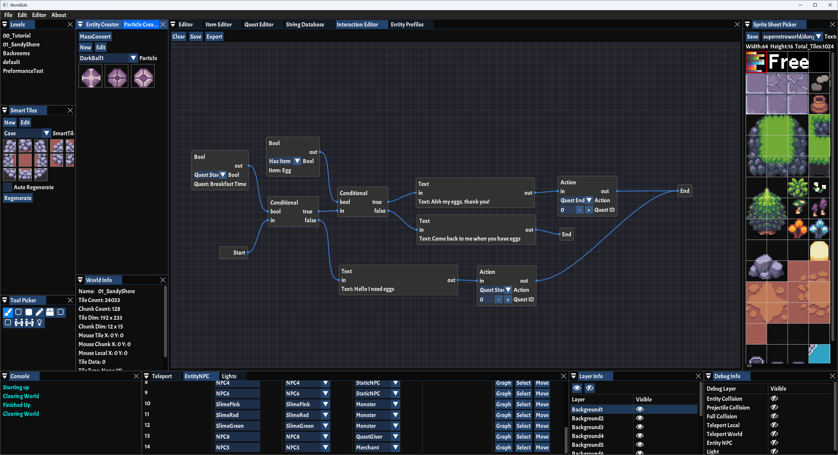Open the Merchant type dropdown
Image resolution: width=838 pixels, height=455 pixels.
pyautogui.click(x=377, y=447)
